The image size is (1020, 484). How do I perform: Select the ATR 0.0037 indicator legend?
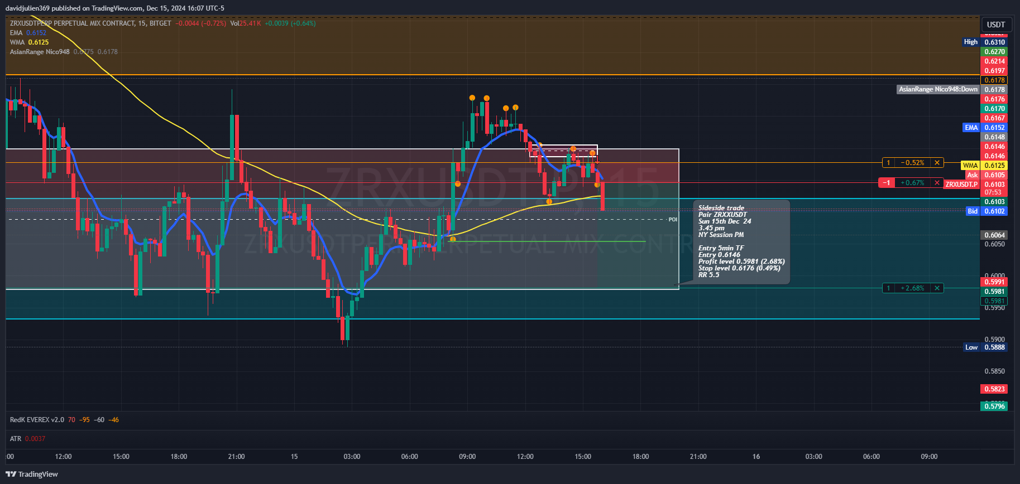[27, 439]
